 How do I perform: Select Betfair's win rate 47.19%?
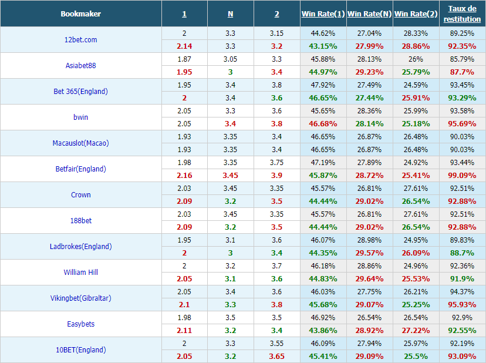323,163
